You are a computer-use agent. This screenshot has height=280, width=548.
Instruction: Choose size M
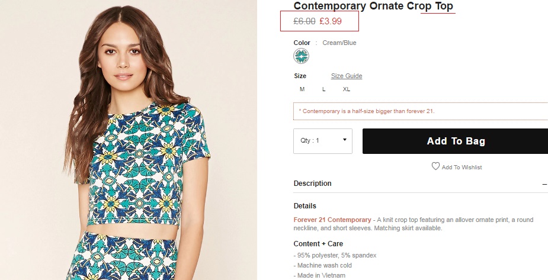pos(302,89)
